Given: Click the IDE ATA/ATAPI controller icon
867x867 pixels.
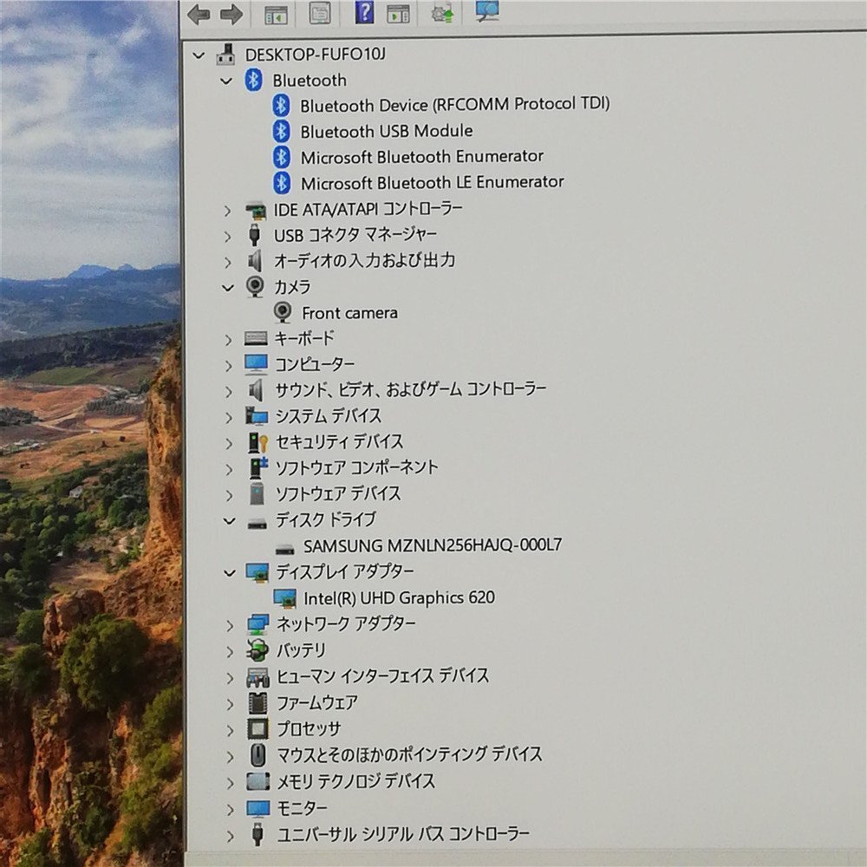Looking at the screenshot, I should [256, 210].
